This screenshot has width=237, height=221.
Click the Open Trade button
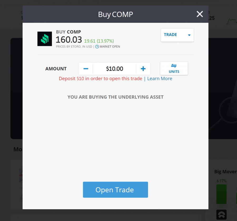tap(115, 190)
